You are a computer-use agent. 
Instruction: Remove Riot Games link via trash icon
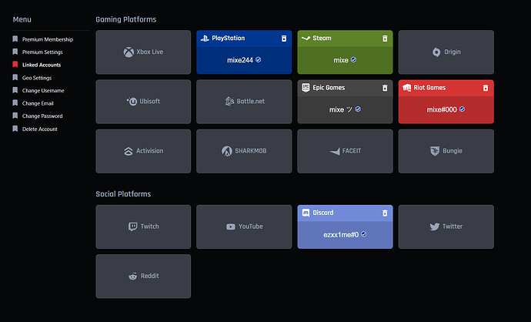pos(486,88)
